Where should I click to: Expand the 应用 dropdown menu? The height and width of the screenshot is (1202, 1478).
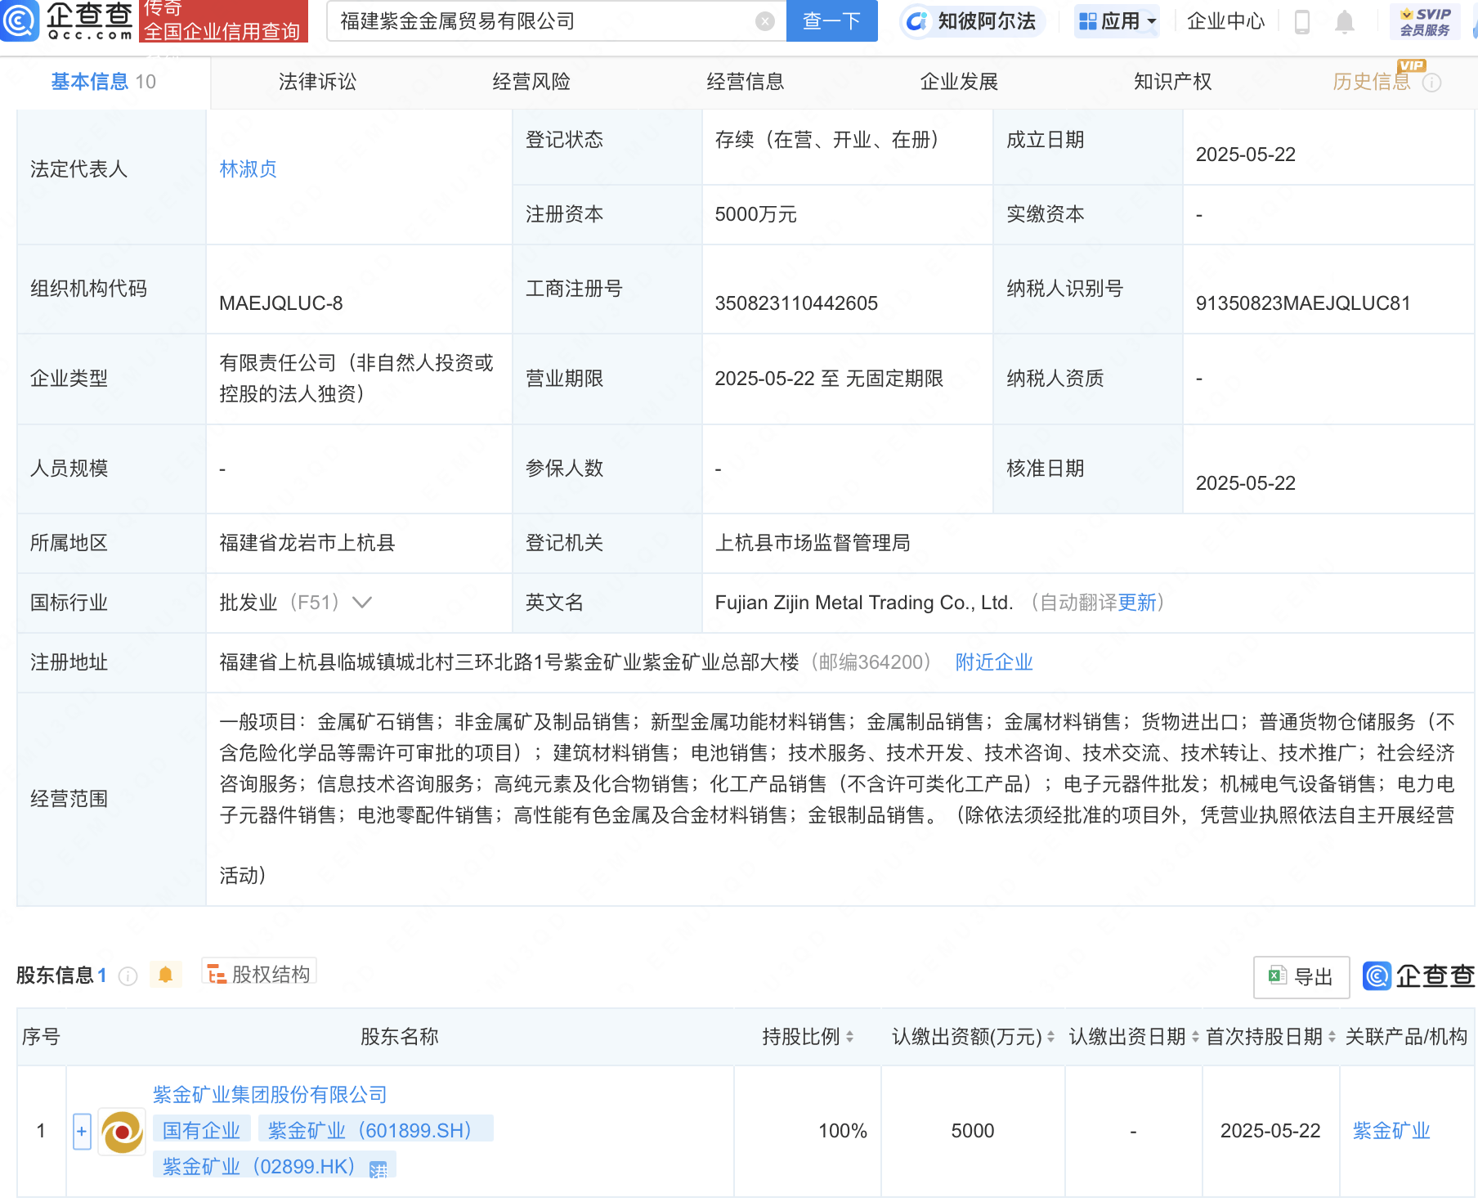click(1117, 21)
